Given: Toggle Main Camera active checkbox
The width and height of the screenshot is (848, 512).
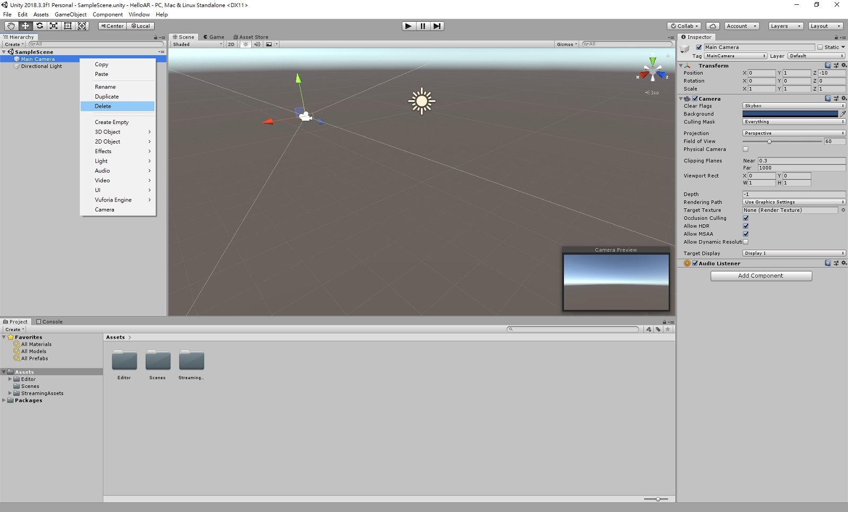Looking at the screenshot, I should 699,47.
